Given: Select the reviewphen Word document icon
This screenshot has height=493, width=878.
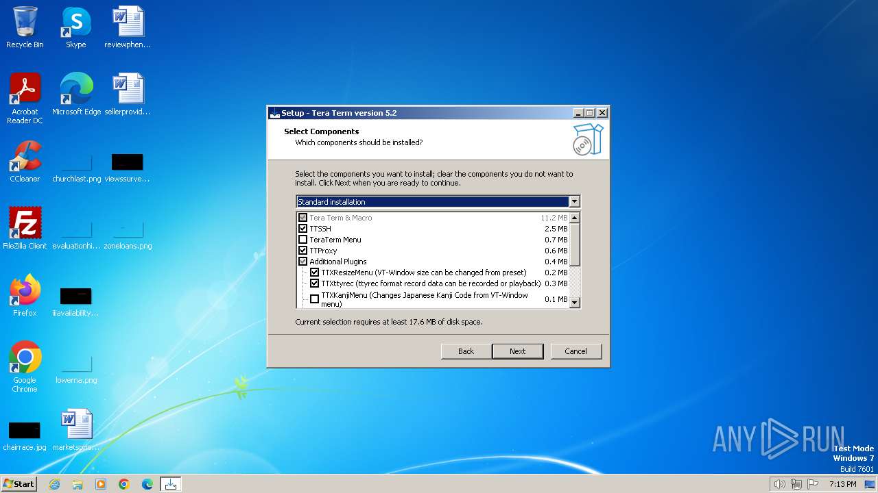Looking at the screenshot, I should tap(128, 27).
